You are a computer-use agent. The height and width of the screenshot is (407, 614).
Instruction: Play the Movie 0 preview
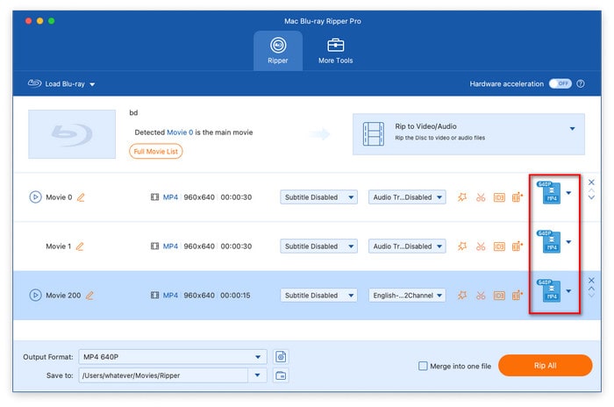(x=35, y=197)
